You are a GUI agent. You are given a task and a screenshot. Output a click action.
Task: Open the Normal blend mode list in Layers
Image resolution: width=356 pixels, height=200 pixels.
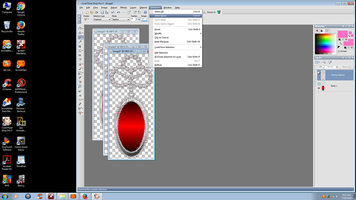tap(337, 67)
